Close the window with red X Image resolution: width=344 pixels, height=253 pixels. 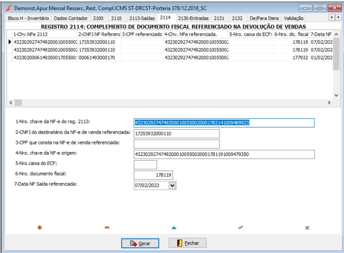[x=335, y=8]
